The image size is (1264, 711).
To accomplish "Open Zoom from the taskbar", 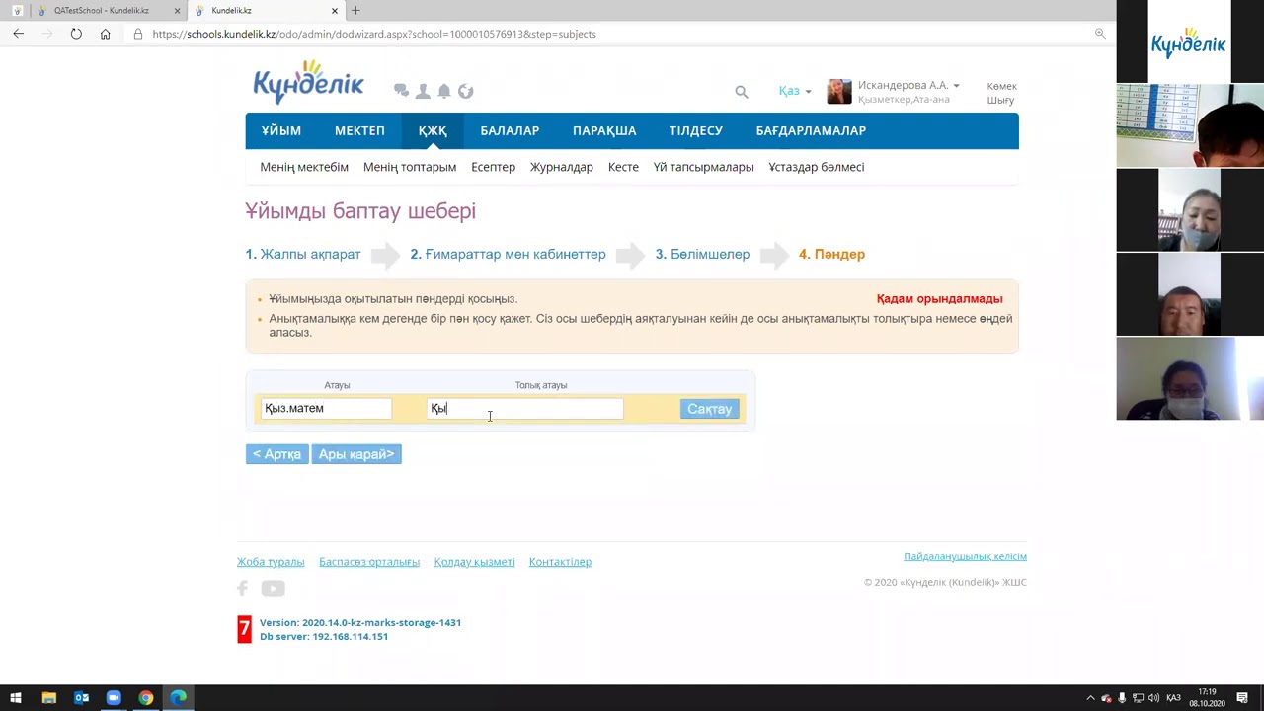I will click(x=114, y=698).
